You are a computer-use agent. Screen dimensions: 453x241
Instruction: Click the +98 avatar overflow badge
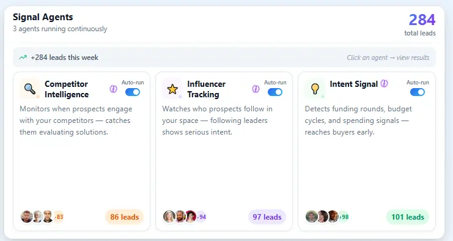pyautogui.click(x=344, y=217)
